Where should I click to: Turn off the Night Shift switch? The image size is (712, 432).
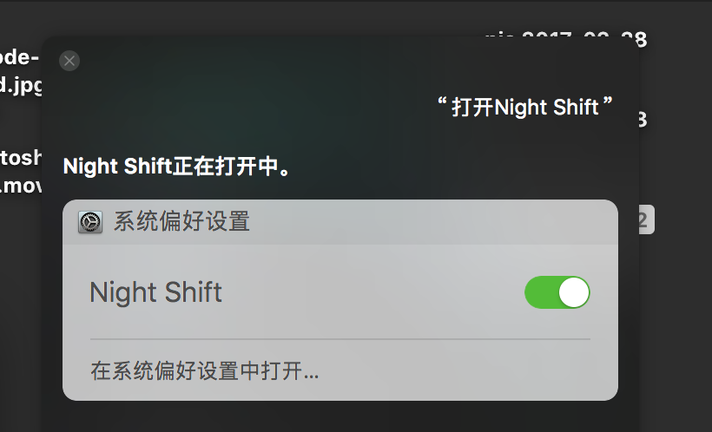coord(557,292)
